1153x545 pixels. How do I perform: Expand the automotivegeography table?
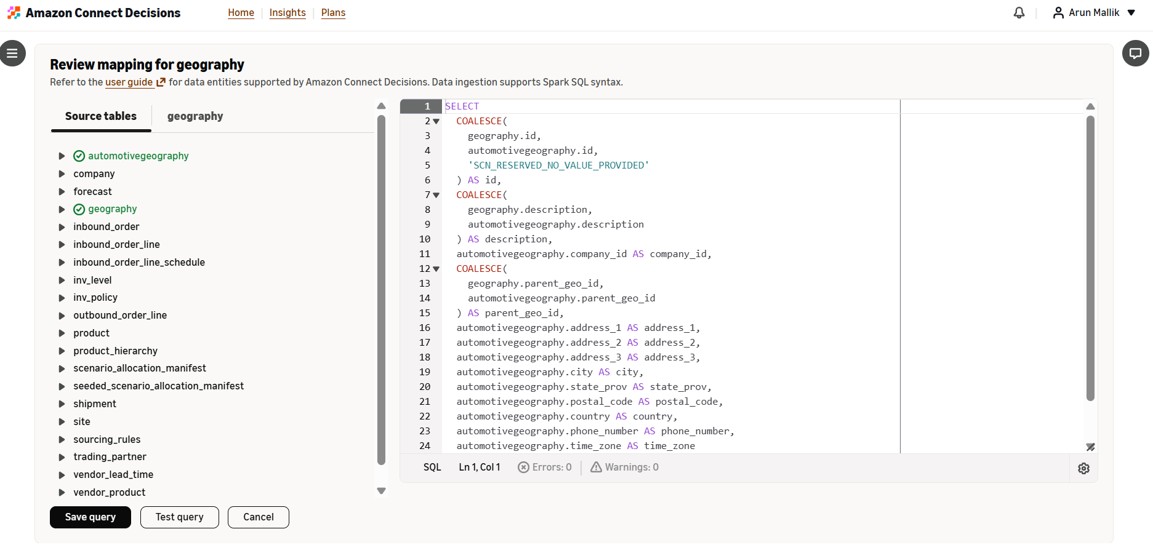[62, 156]
